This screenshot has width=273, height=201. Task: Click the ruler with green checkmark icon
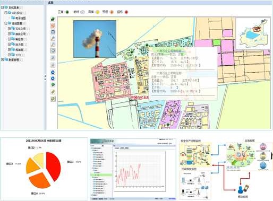tap(53, 99)
